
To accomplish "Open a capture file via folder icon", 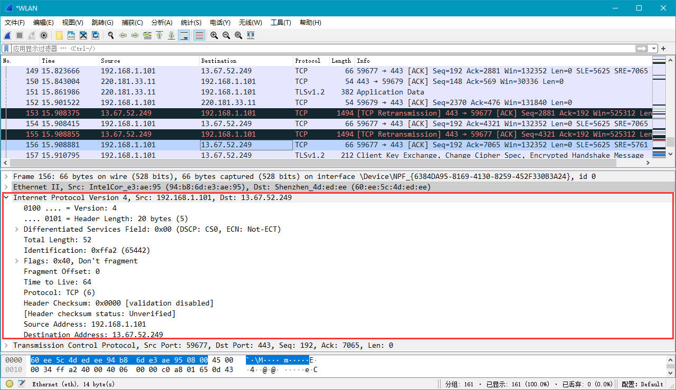I will (x=59, y=35).
